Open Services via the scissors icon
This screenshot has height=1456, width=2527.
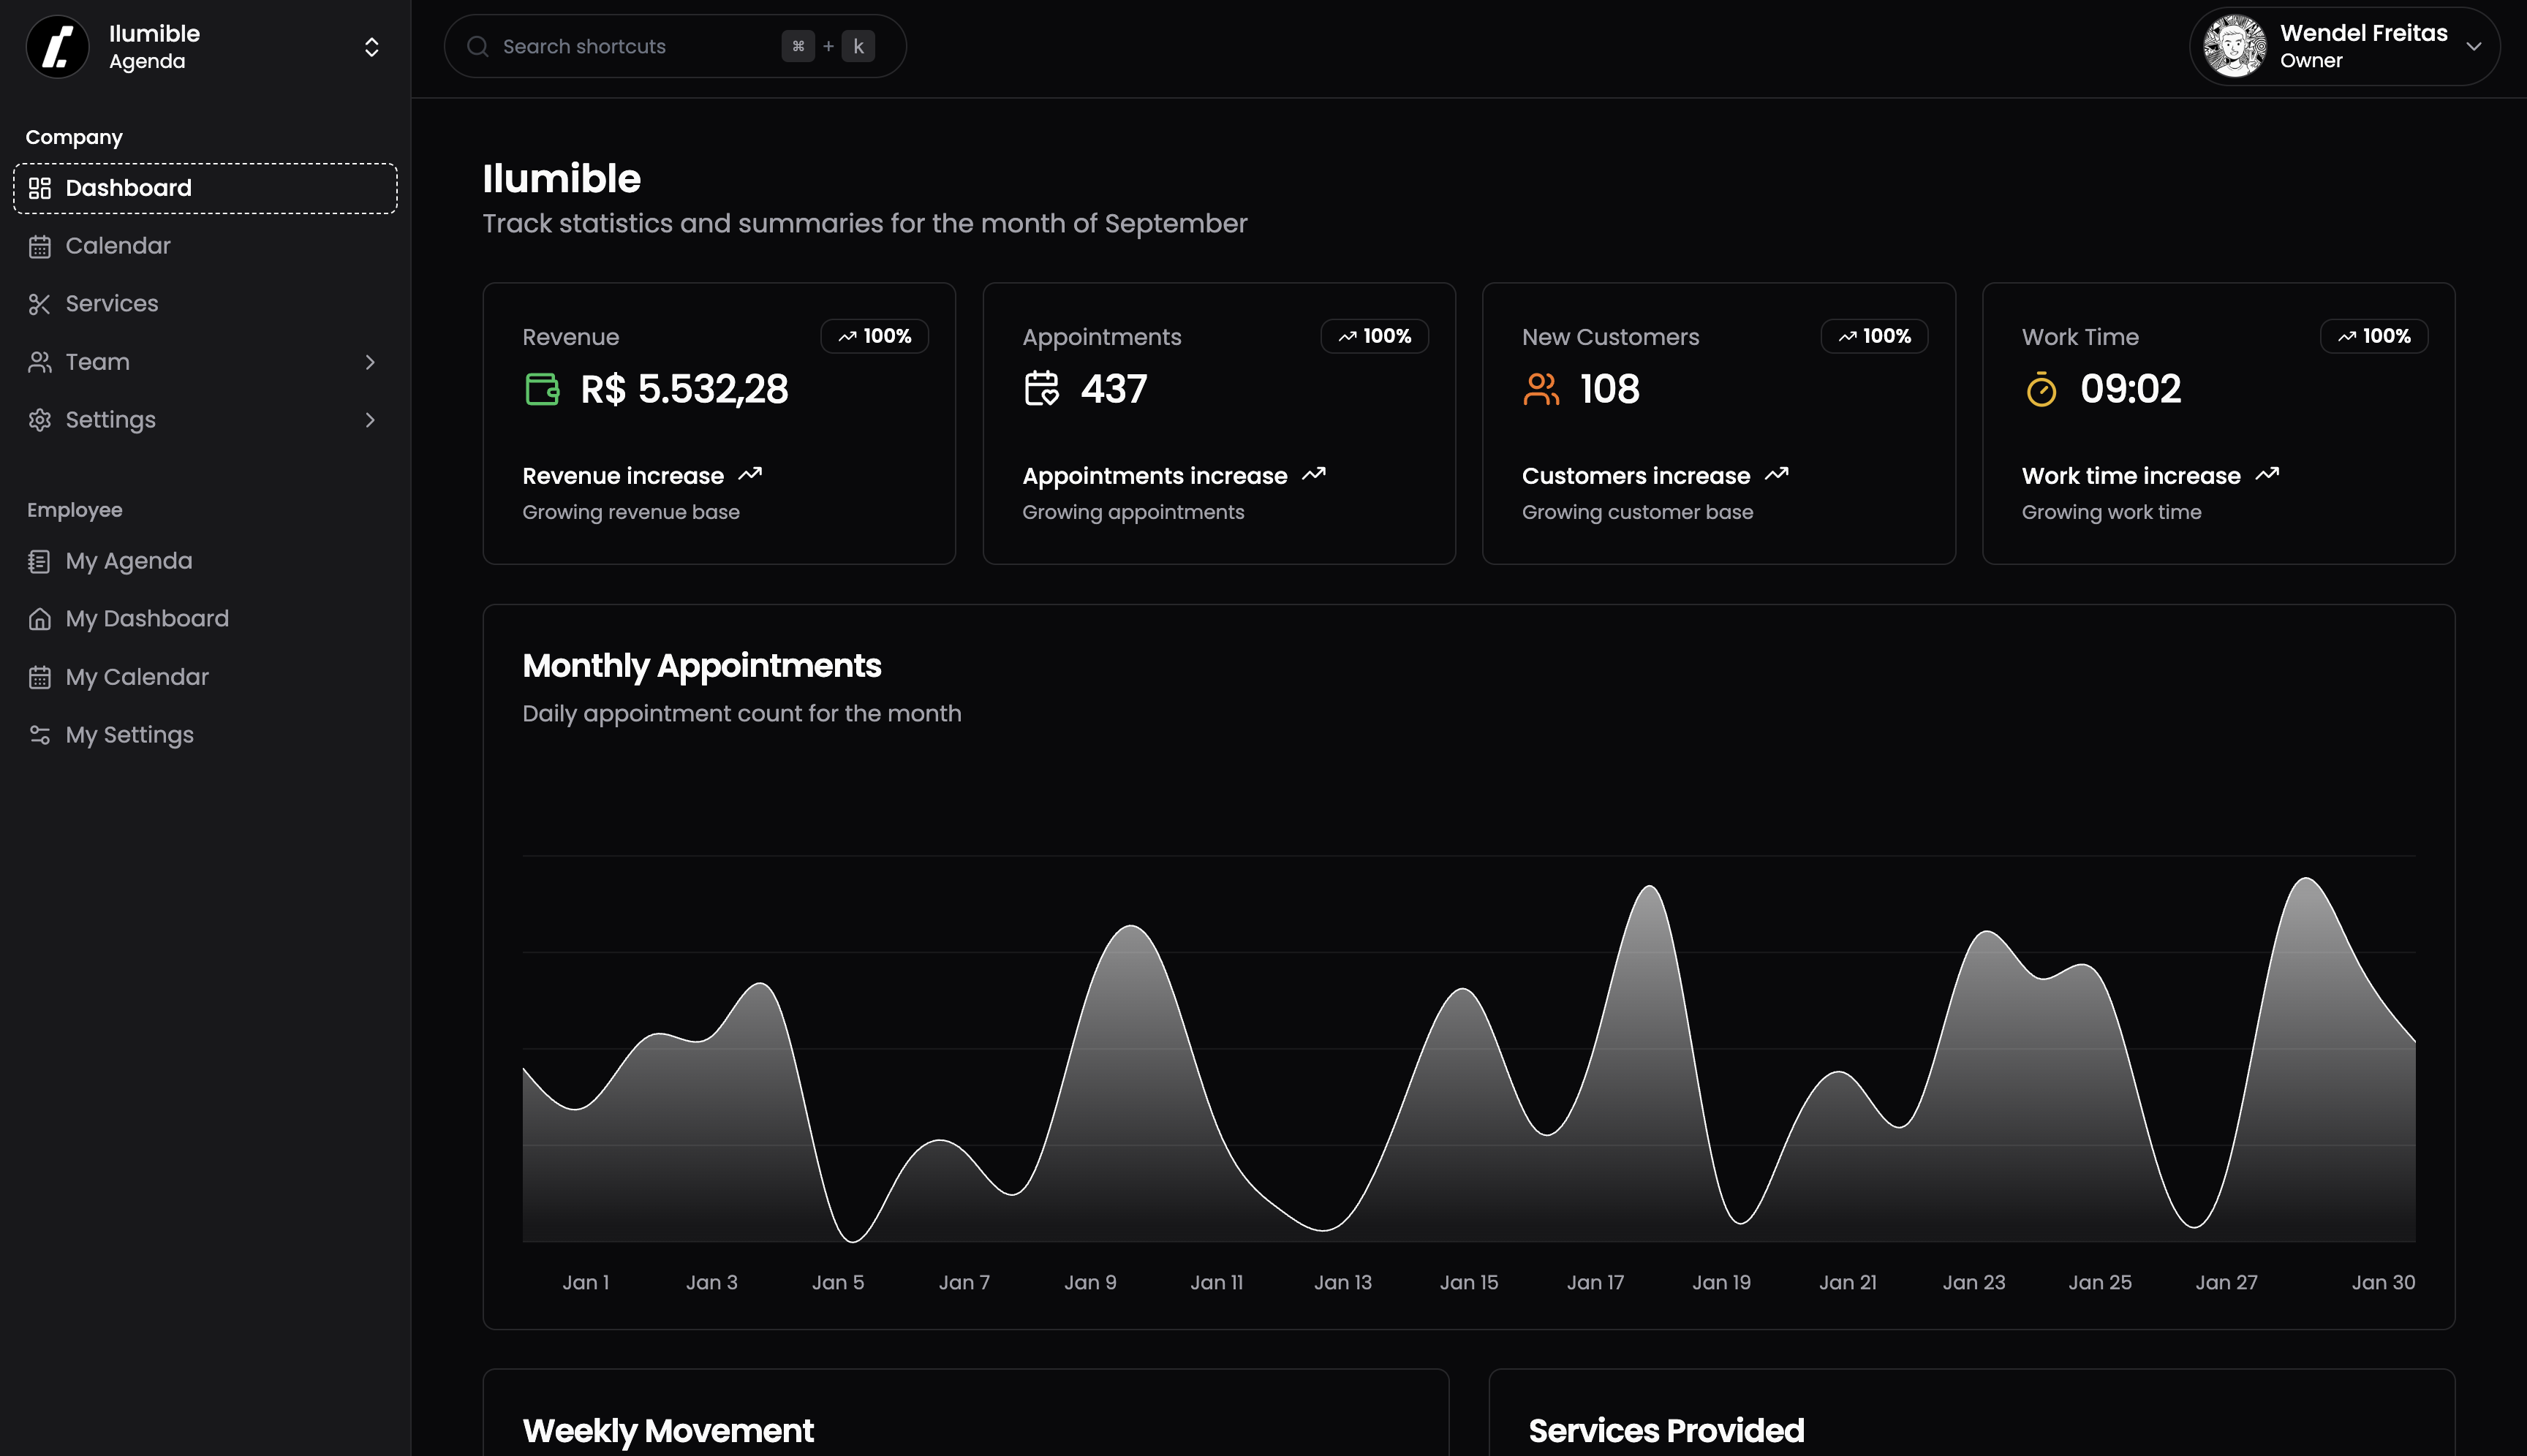[40, 303]
